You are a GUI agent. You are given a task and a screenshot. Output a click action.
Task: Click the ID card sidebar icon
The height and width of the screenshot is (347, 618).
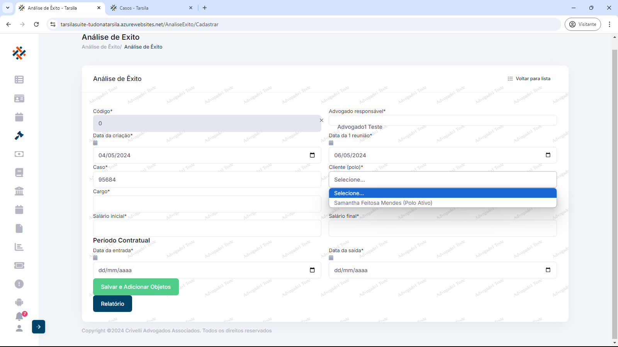coord(19,98)
